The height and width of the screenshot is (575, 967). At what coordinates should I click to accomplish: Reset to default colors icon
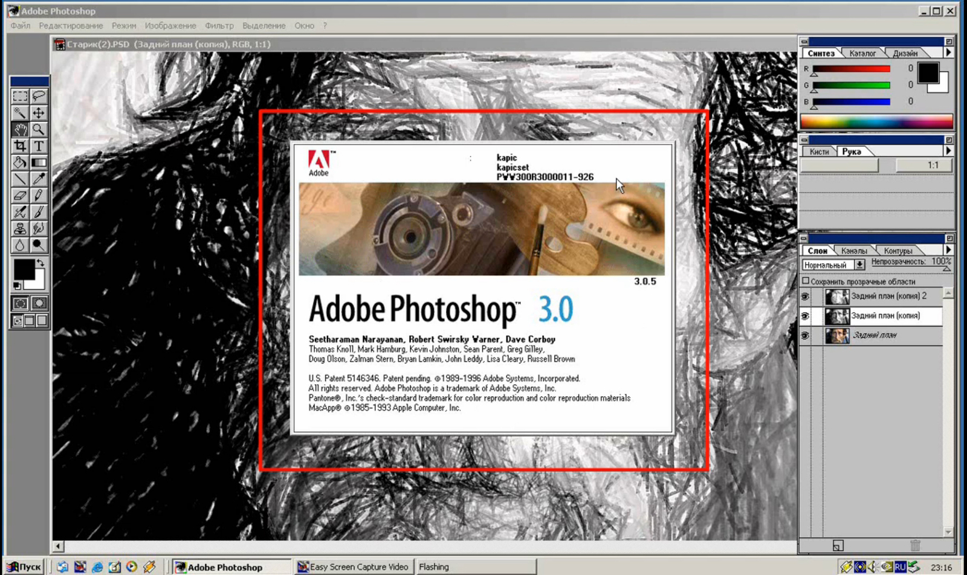coord(18,286)
